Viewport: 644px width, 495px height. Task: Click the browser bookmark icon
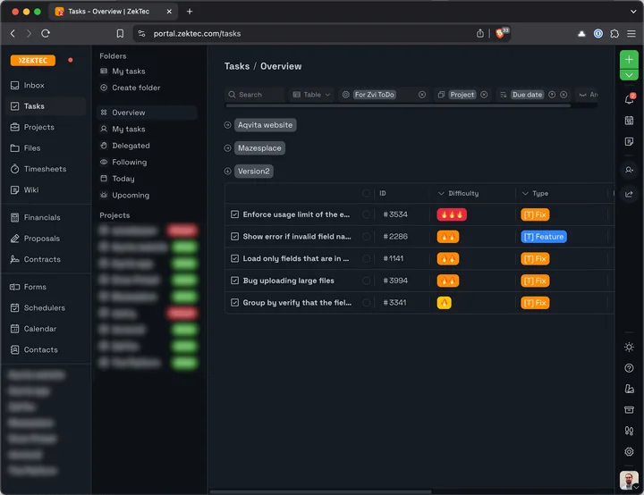coord(120,33)
